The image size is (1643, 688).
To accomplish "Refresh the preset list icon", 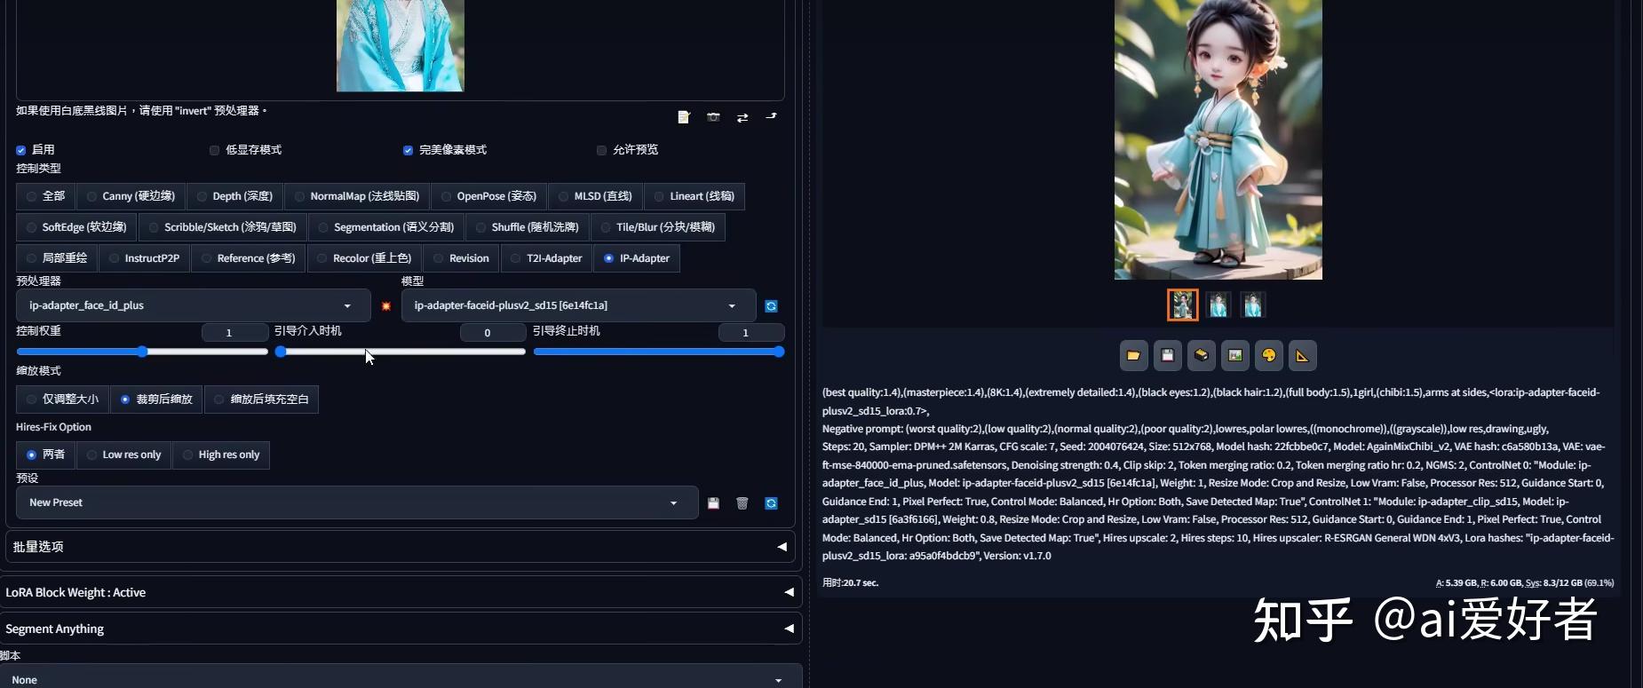I will coord(771,503).
